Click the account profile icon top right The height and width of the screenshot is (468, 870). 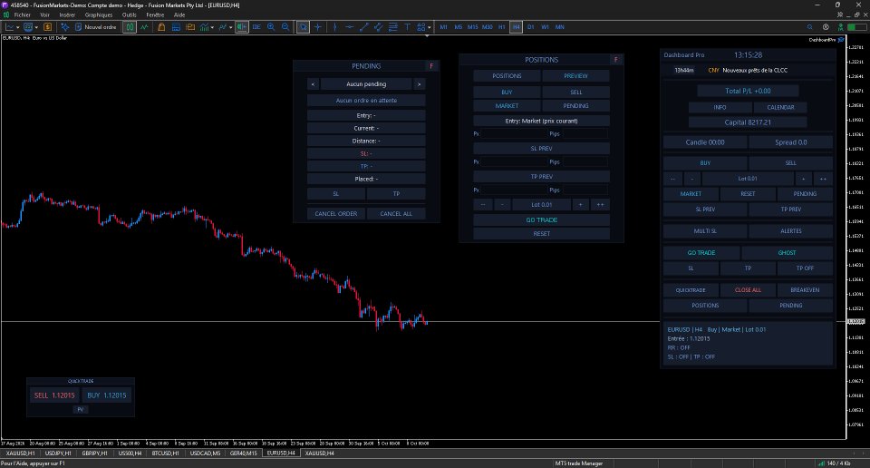[826, 26]
